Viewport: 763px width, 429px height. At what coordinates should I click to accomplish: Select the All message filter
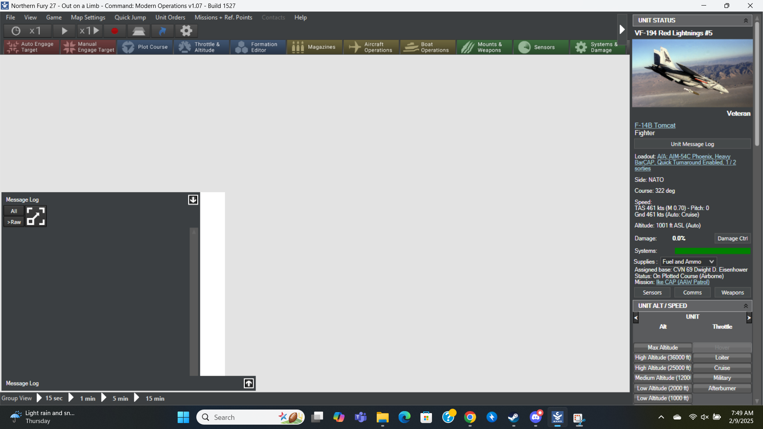(x=14, y=211)
